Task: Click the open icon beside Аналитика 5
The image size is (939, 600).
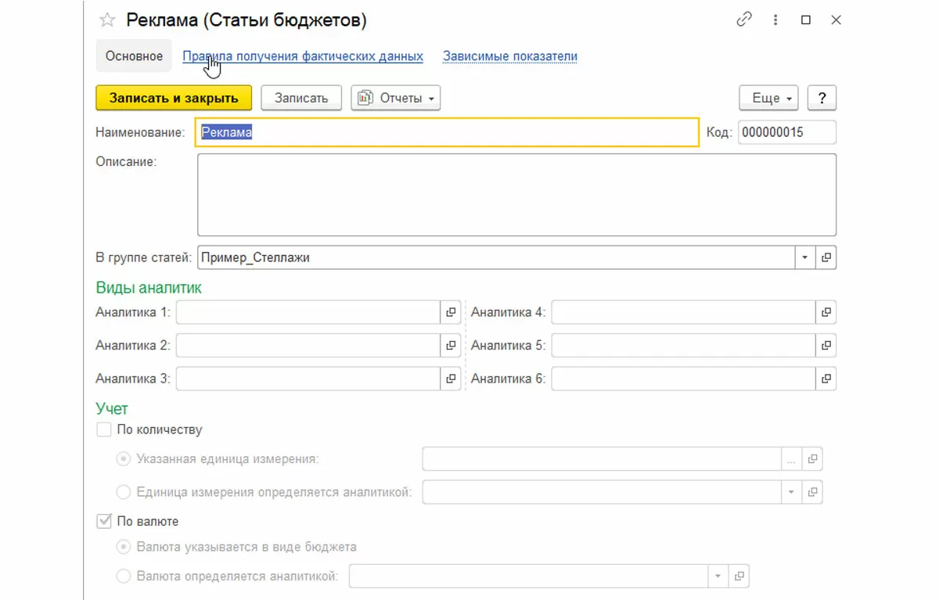Action: click(x=826, y=345)
